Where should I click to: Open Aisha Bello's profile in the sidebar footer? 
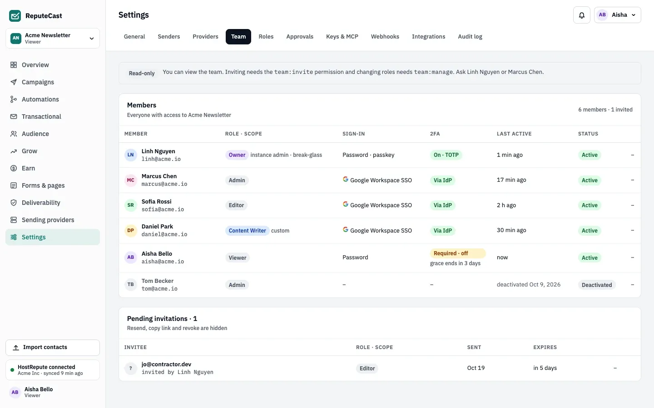pos(53,392)
